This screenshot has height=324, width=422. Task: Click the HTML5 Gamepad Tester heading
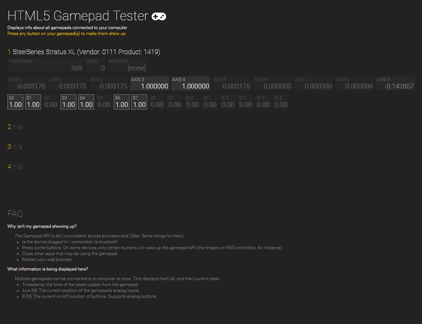[x=78, y=15]
